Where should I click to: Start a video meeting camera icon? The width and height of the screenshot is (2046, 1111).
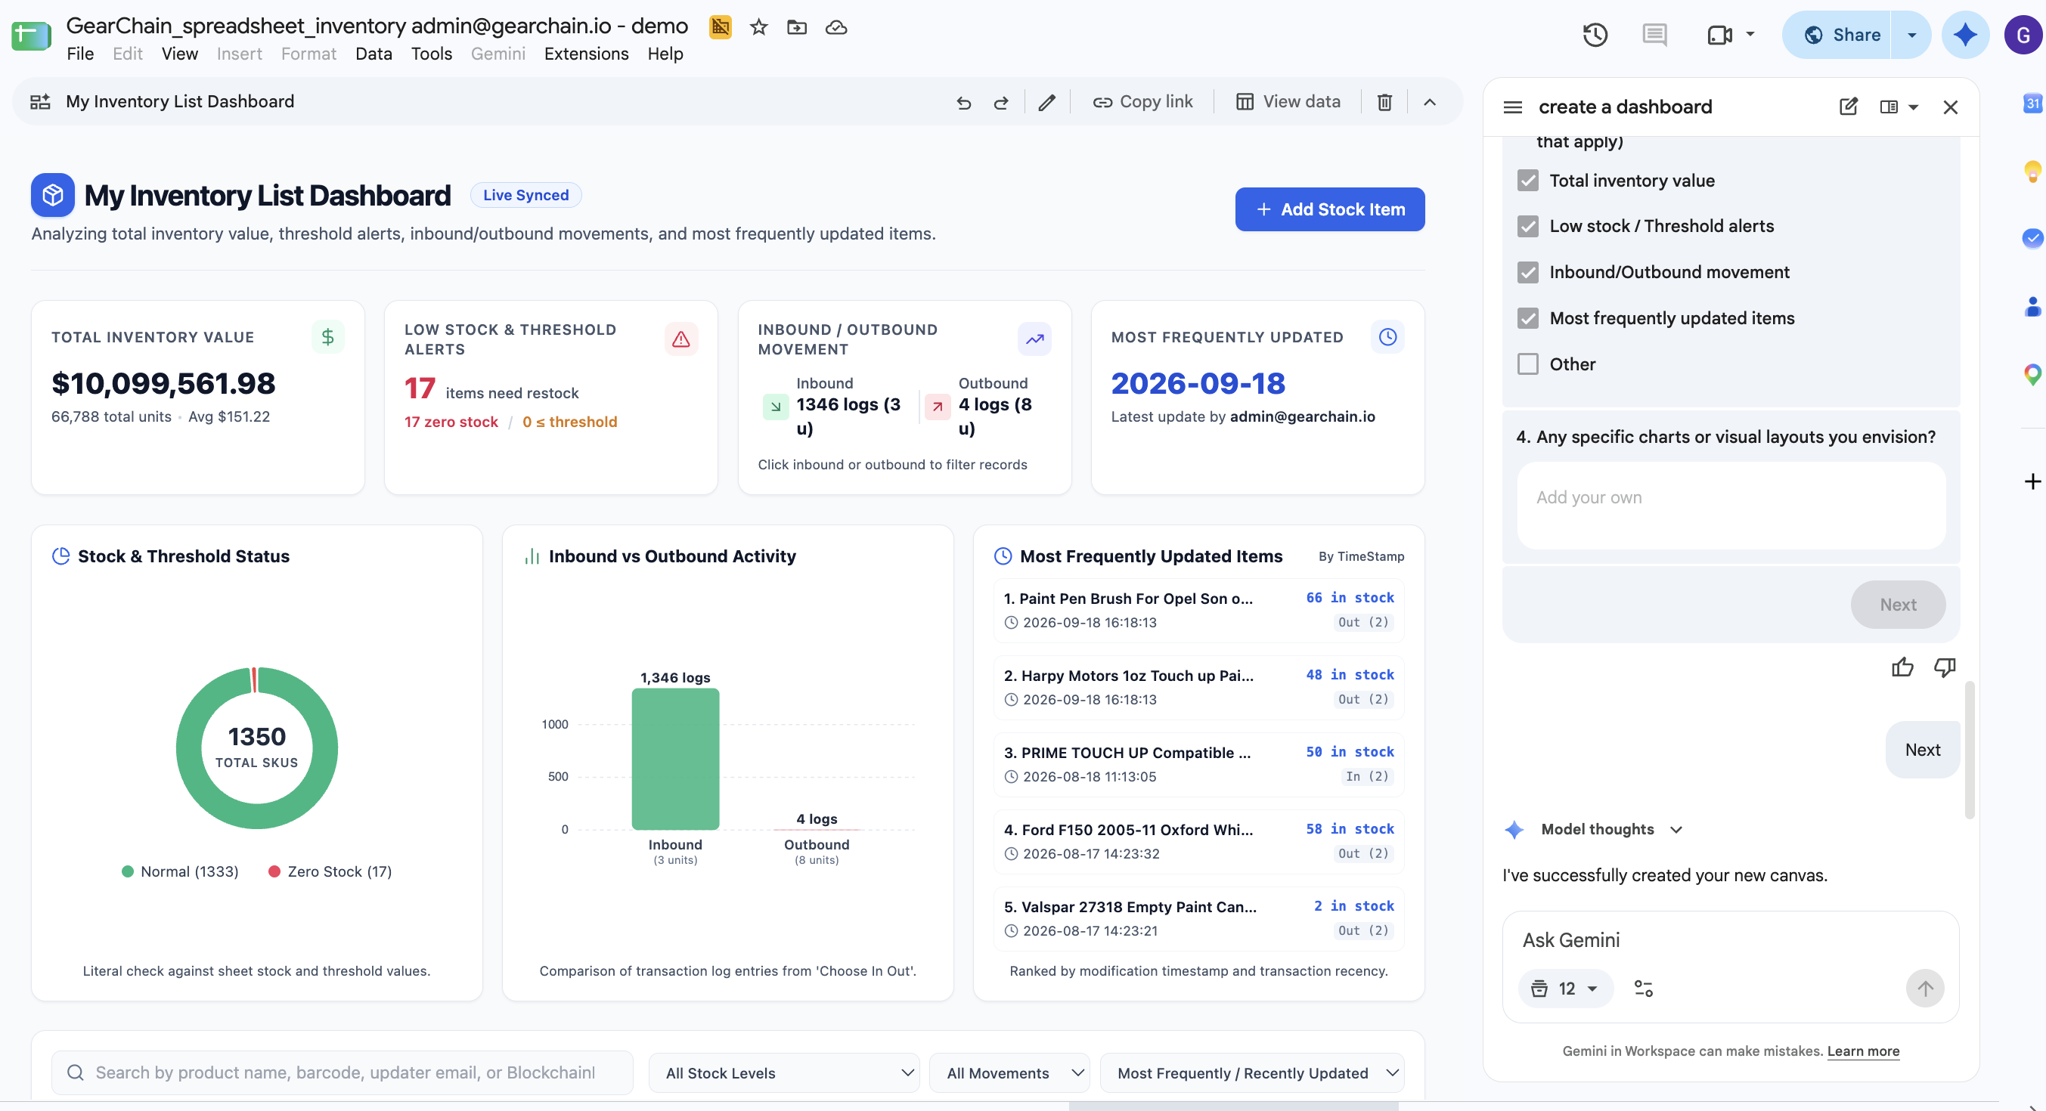(x=1719, y=35)
